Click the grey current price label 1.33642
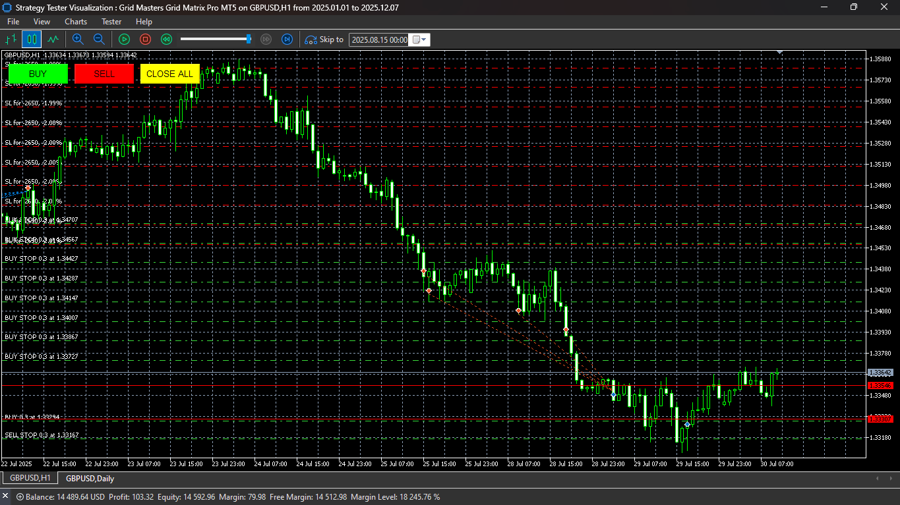 [880, 373]
